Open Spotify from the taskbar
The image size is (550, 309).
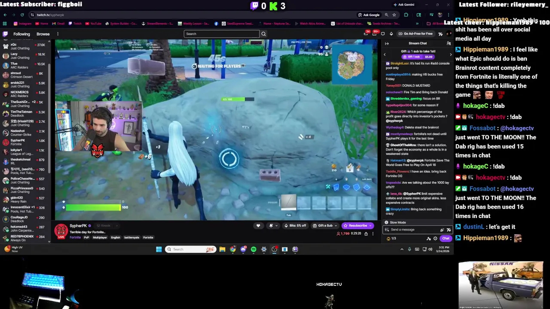coord(254,249)
